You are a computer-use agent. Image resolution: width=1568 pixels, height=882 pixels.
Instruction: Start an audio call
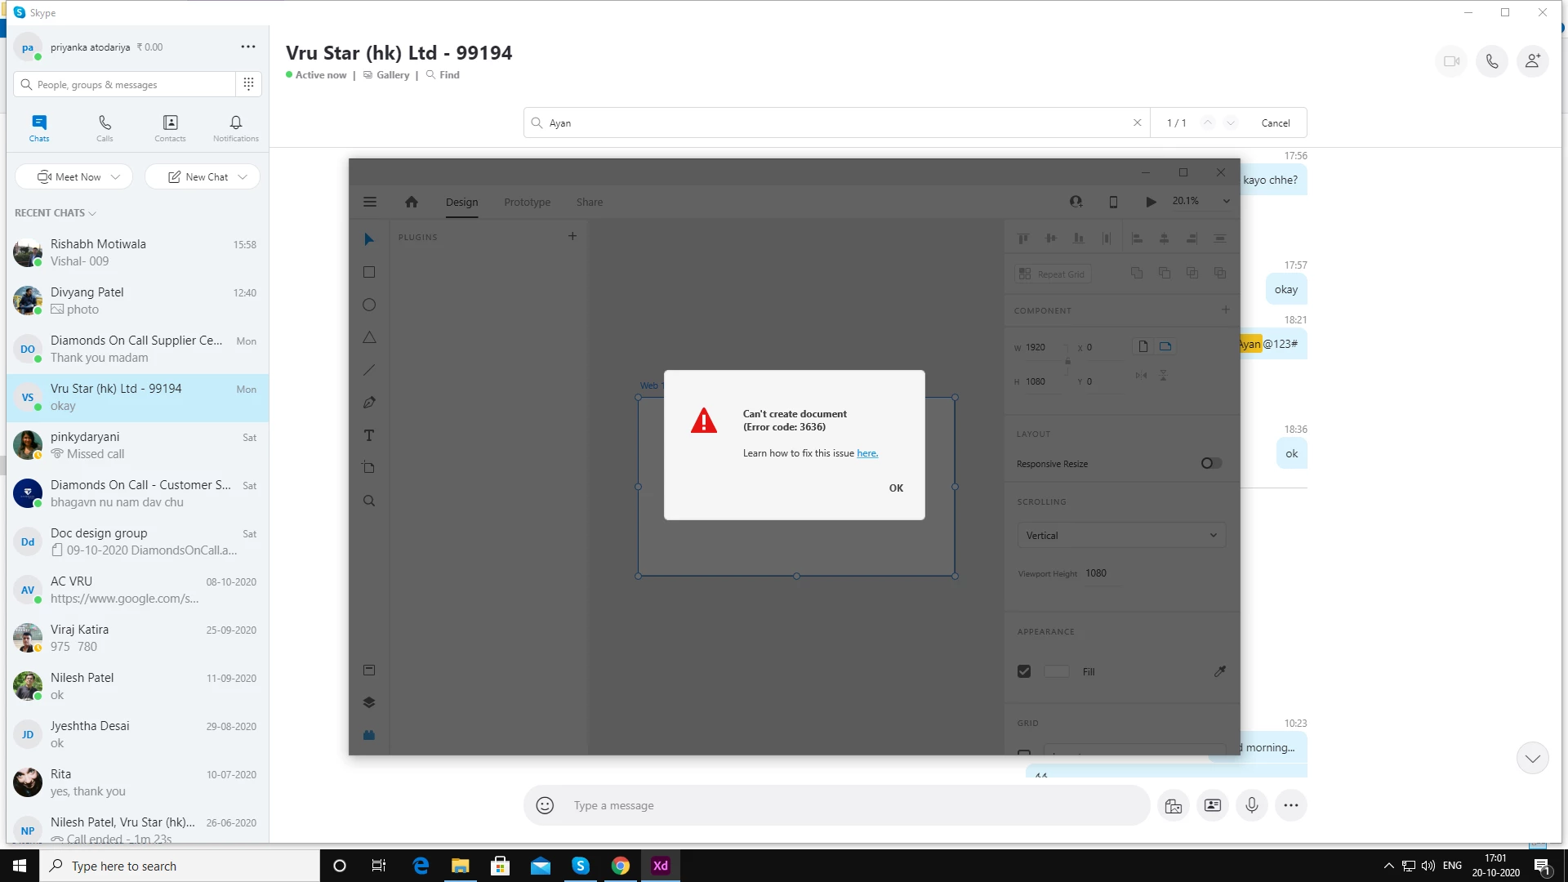(1492, 61)
